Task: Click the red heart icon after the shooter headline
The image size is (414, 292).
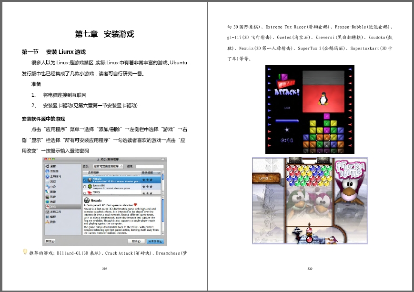Action: (135, 205)
